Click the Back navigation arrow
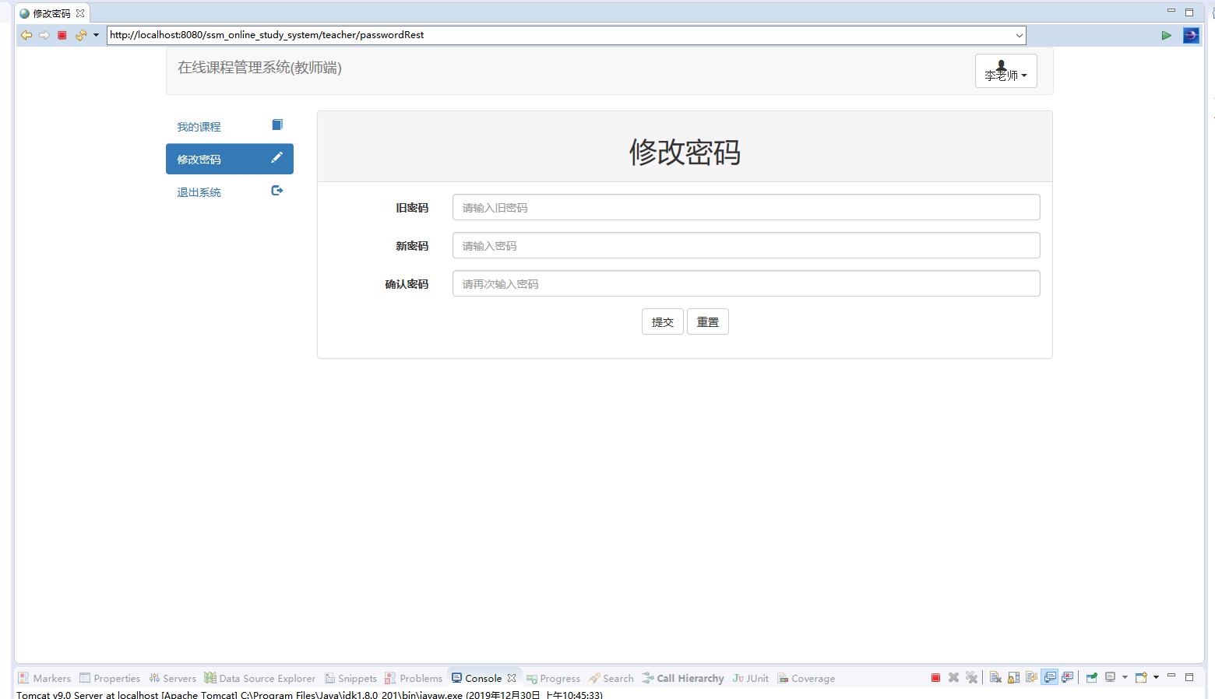 point(26,35)
